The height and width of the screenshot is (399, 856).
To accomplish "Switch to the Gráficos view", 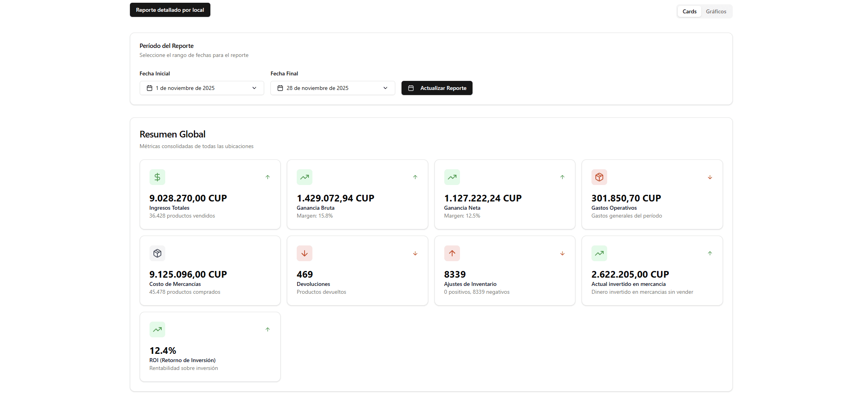I will 716,11.
